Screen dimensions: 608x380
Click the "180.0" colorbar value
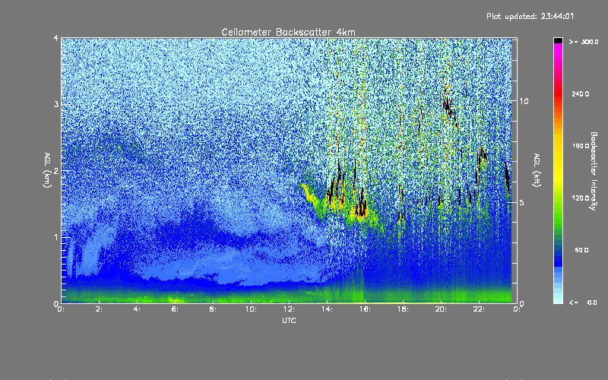click(x=581, y=146)
